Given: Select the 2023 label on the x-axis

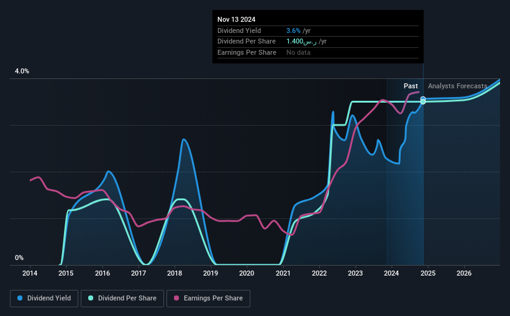Looking at the screenshot, I should [355, 273].
